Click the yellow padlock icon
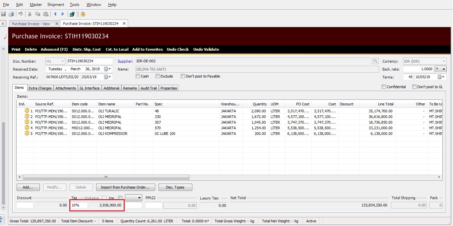The image size is (453, 226). pyautogui.click(x=83, y=14)
